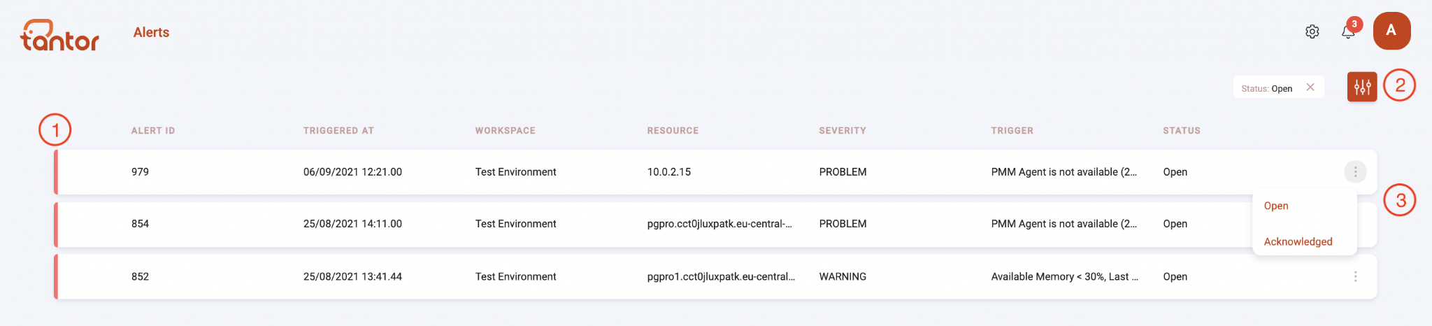Screen dimensions: 1432x326
Task: Sort by Severity column header
Action: click(843, 131)
